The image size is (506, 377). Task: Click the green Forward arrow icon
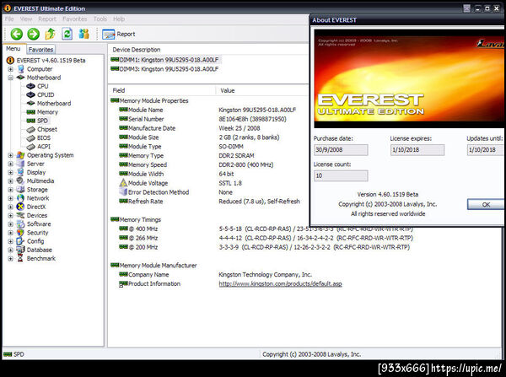[33, 34]
